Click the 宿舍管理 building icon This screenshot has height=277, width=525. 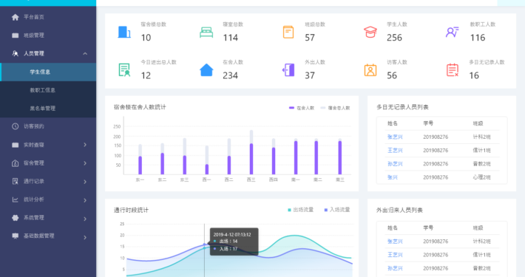pyautogui.click(x=15, y=163)
